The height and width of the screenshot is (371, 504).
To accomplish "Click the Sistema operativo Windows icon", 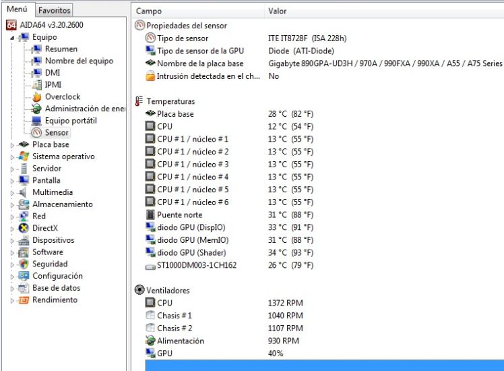I will 24,156.
